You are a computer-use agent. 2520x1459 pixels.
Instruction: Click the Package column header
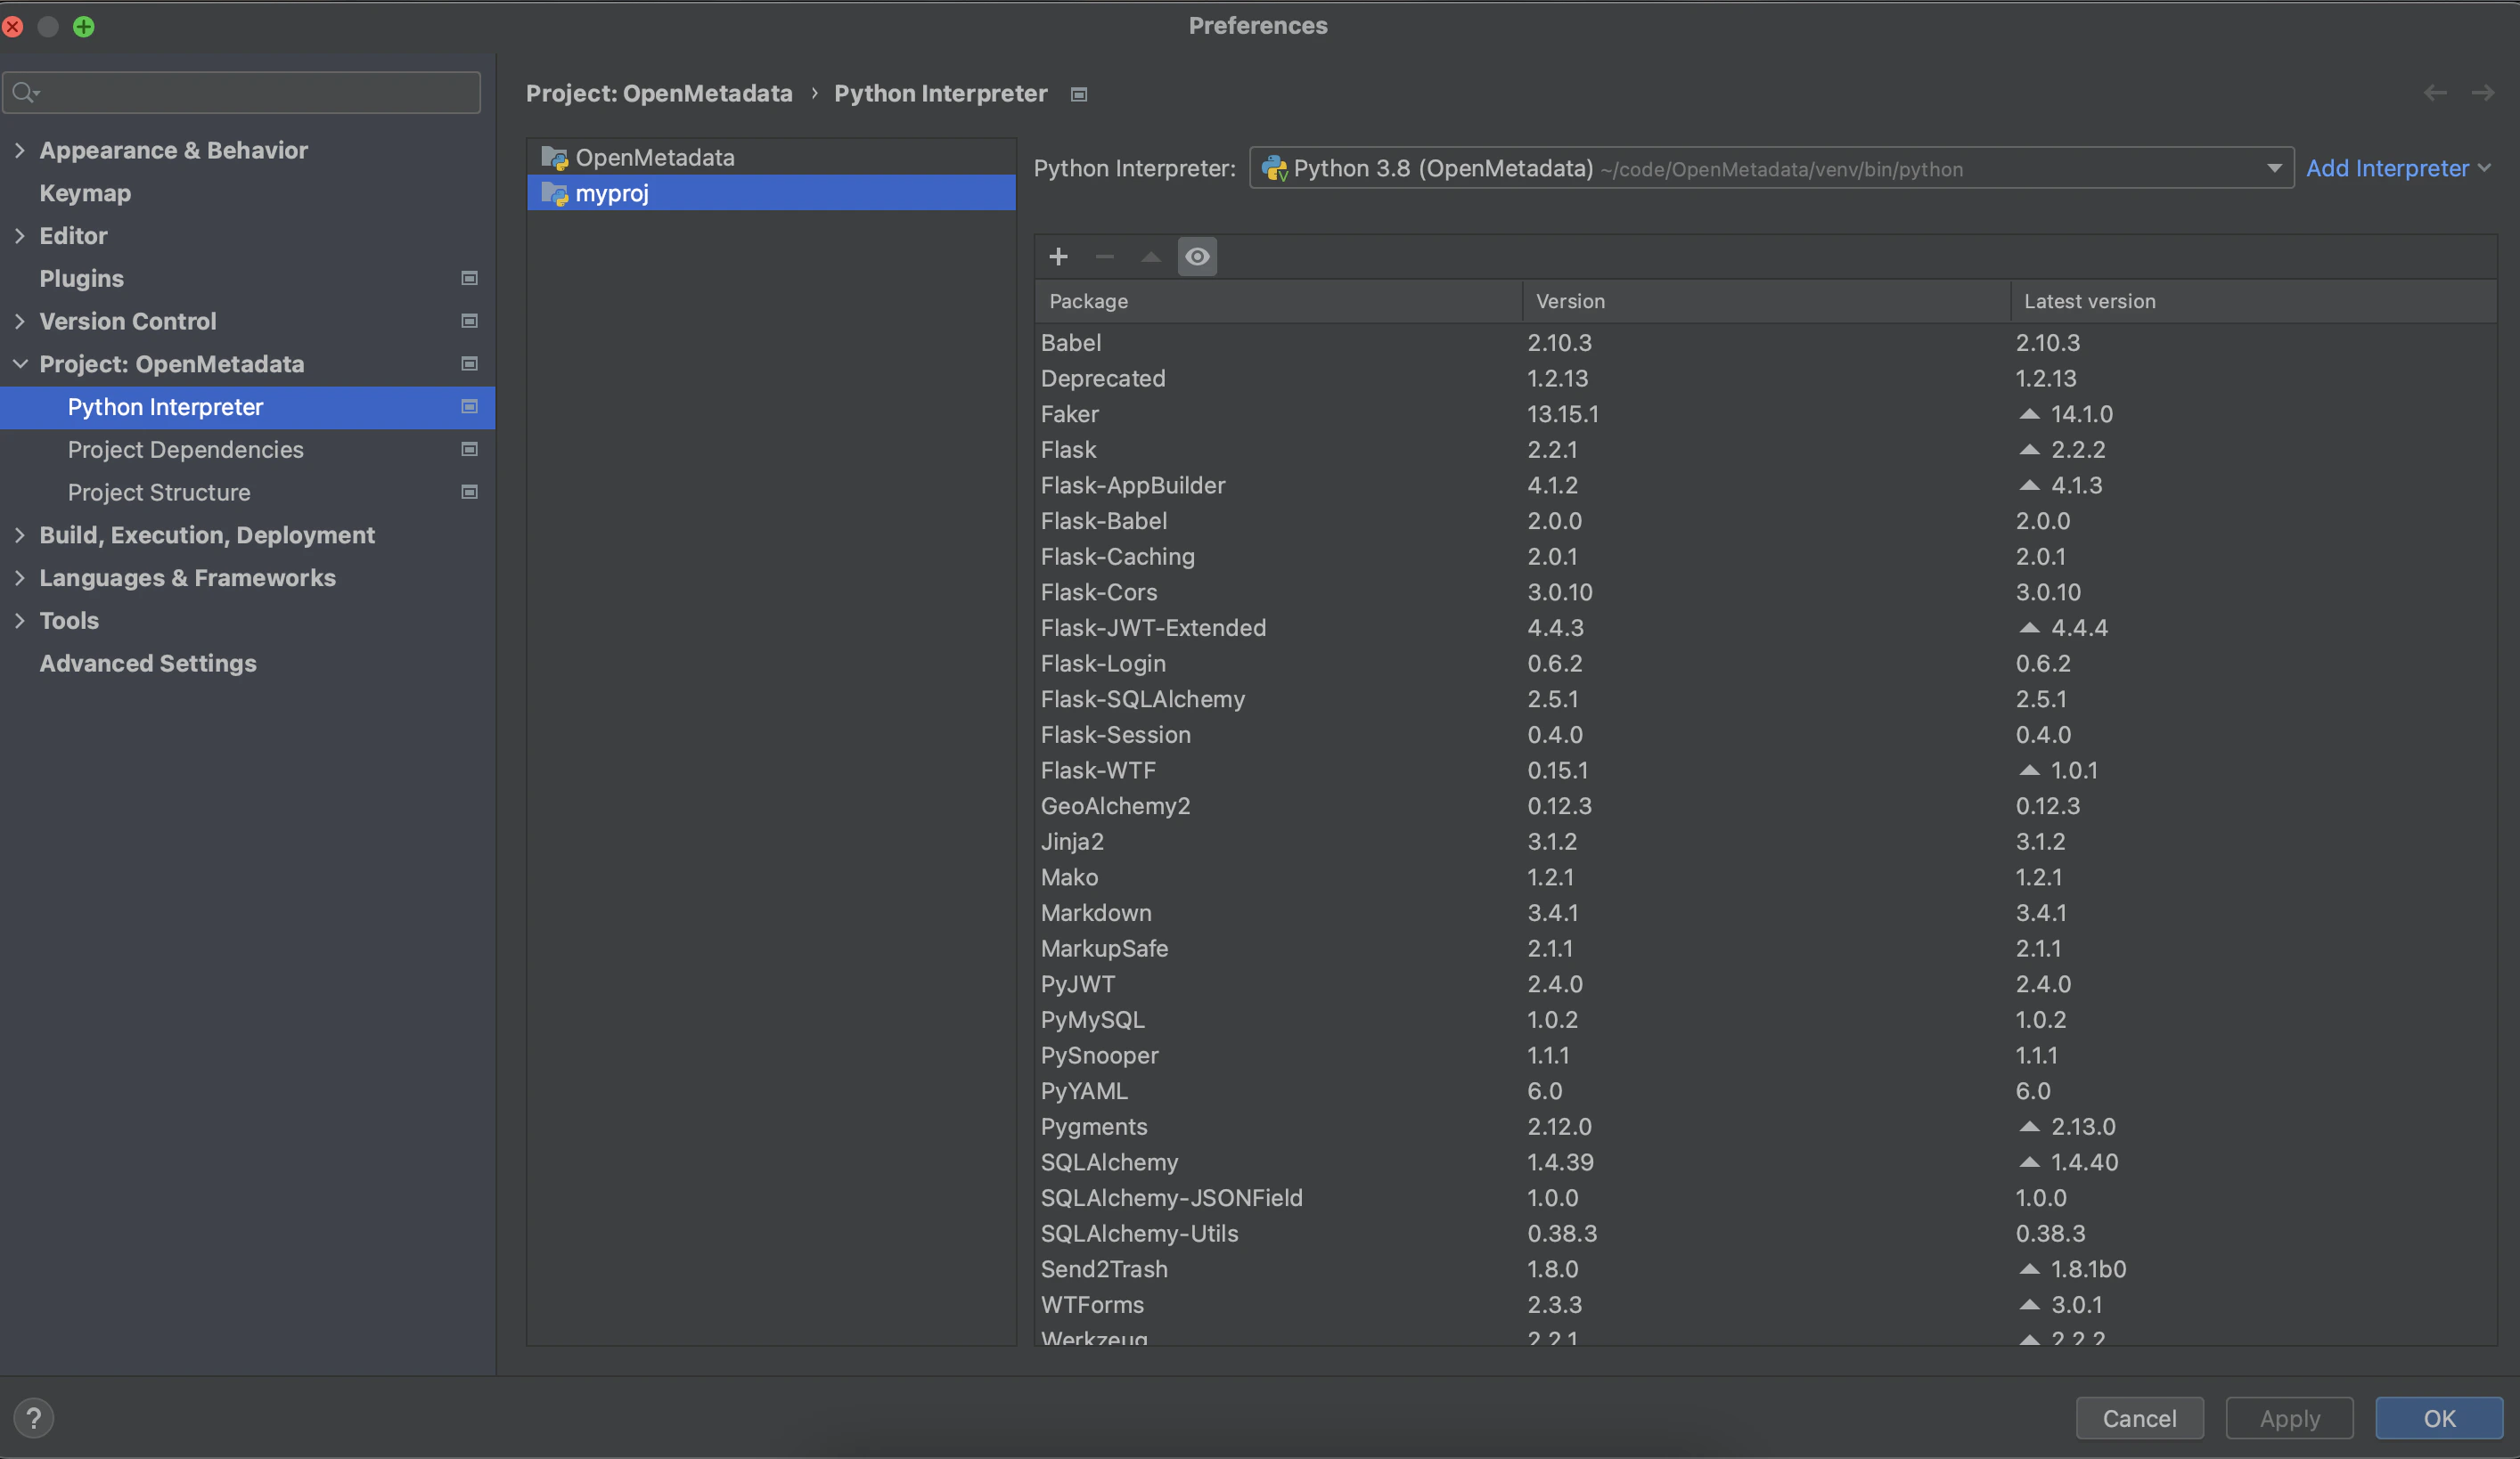coord(1278,301)
